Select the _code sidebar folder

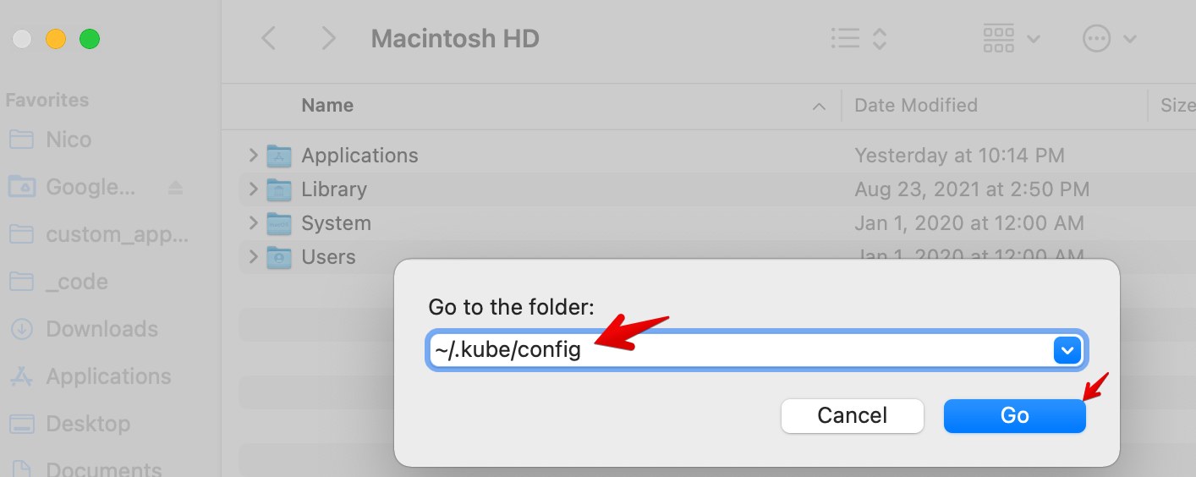pyautogui.click(x=76, y=282)
